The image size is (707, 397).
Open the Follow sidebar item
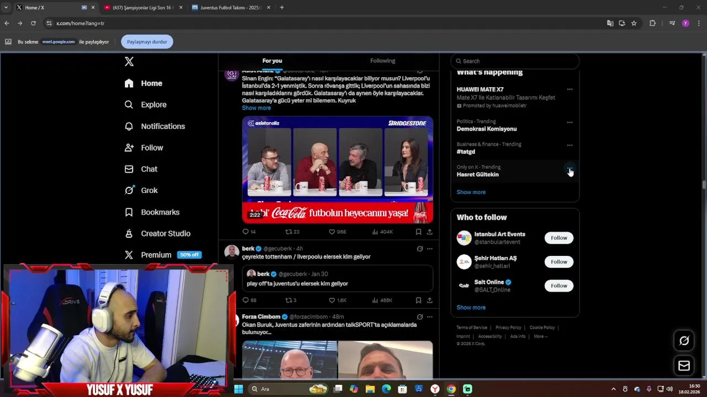144,148
